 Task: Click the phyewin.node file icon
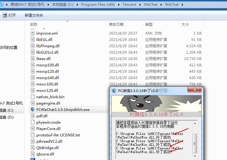pos(33,122)
